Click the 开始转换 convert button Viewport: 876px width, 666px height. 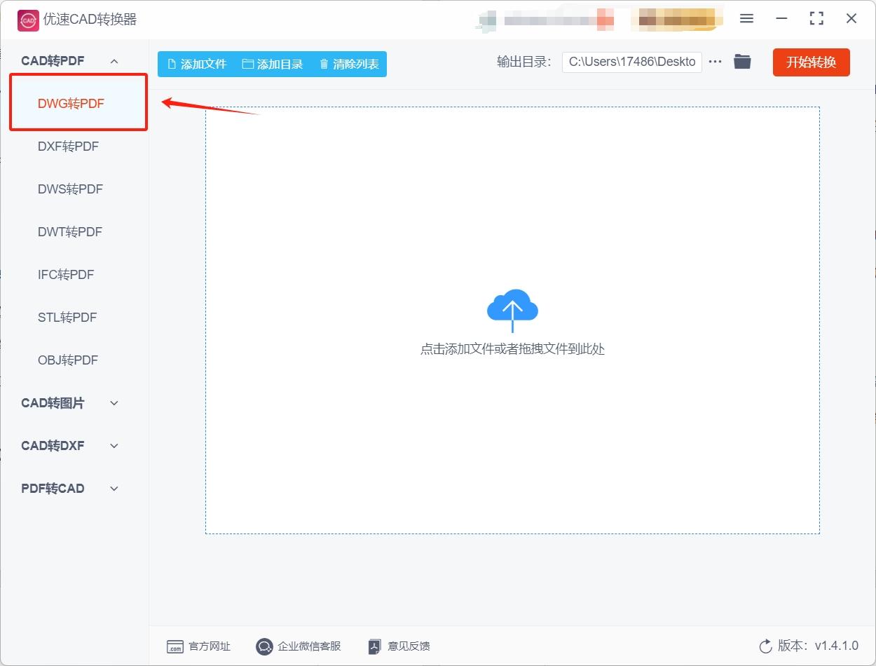(811, 62)
